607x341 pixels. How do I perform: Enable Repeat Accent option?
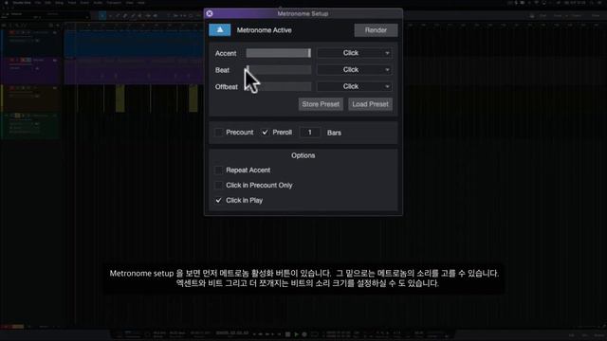[x=219, y=170]
